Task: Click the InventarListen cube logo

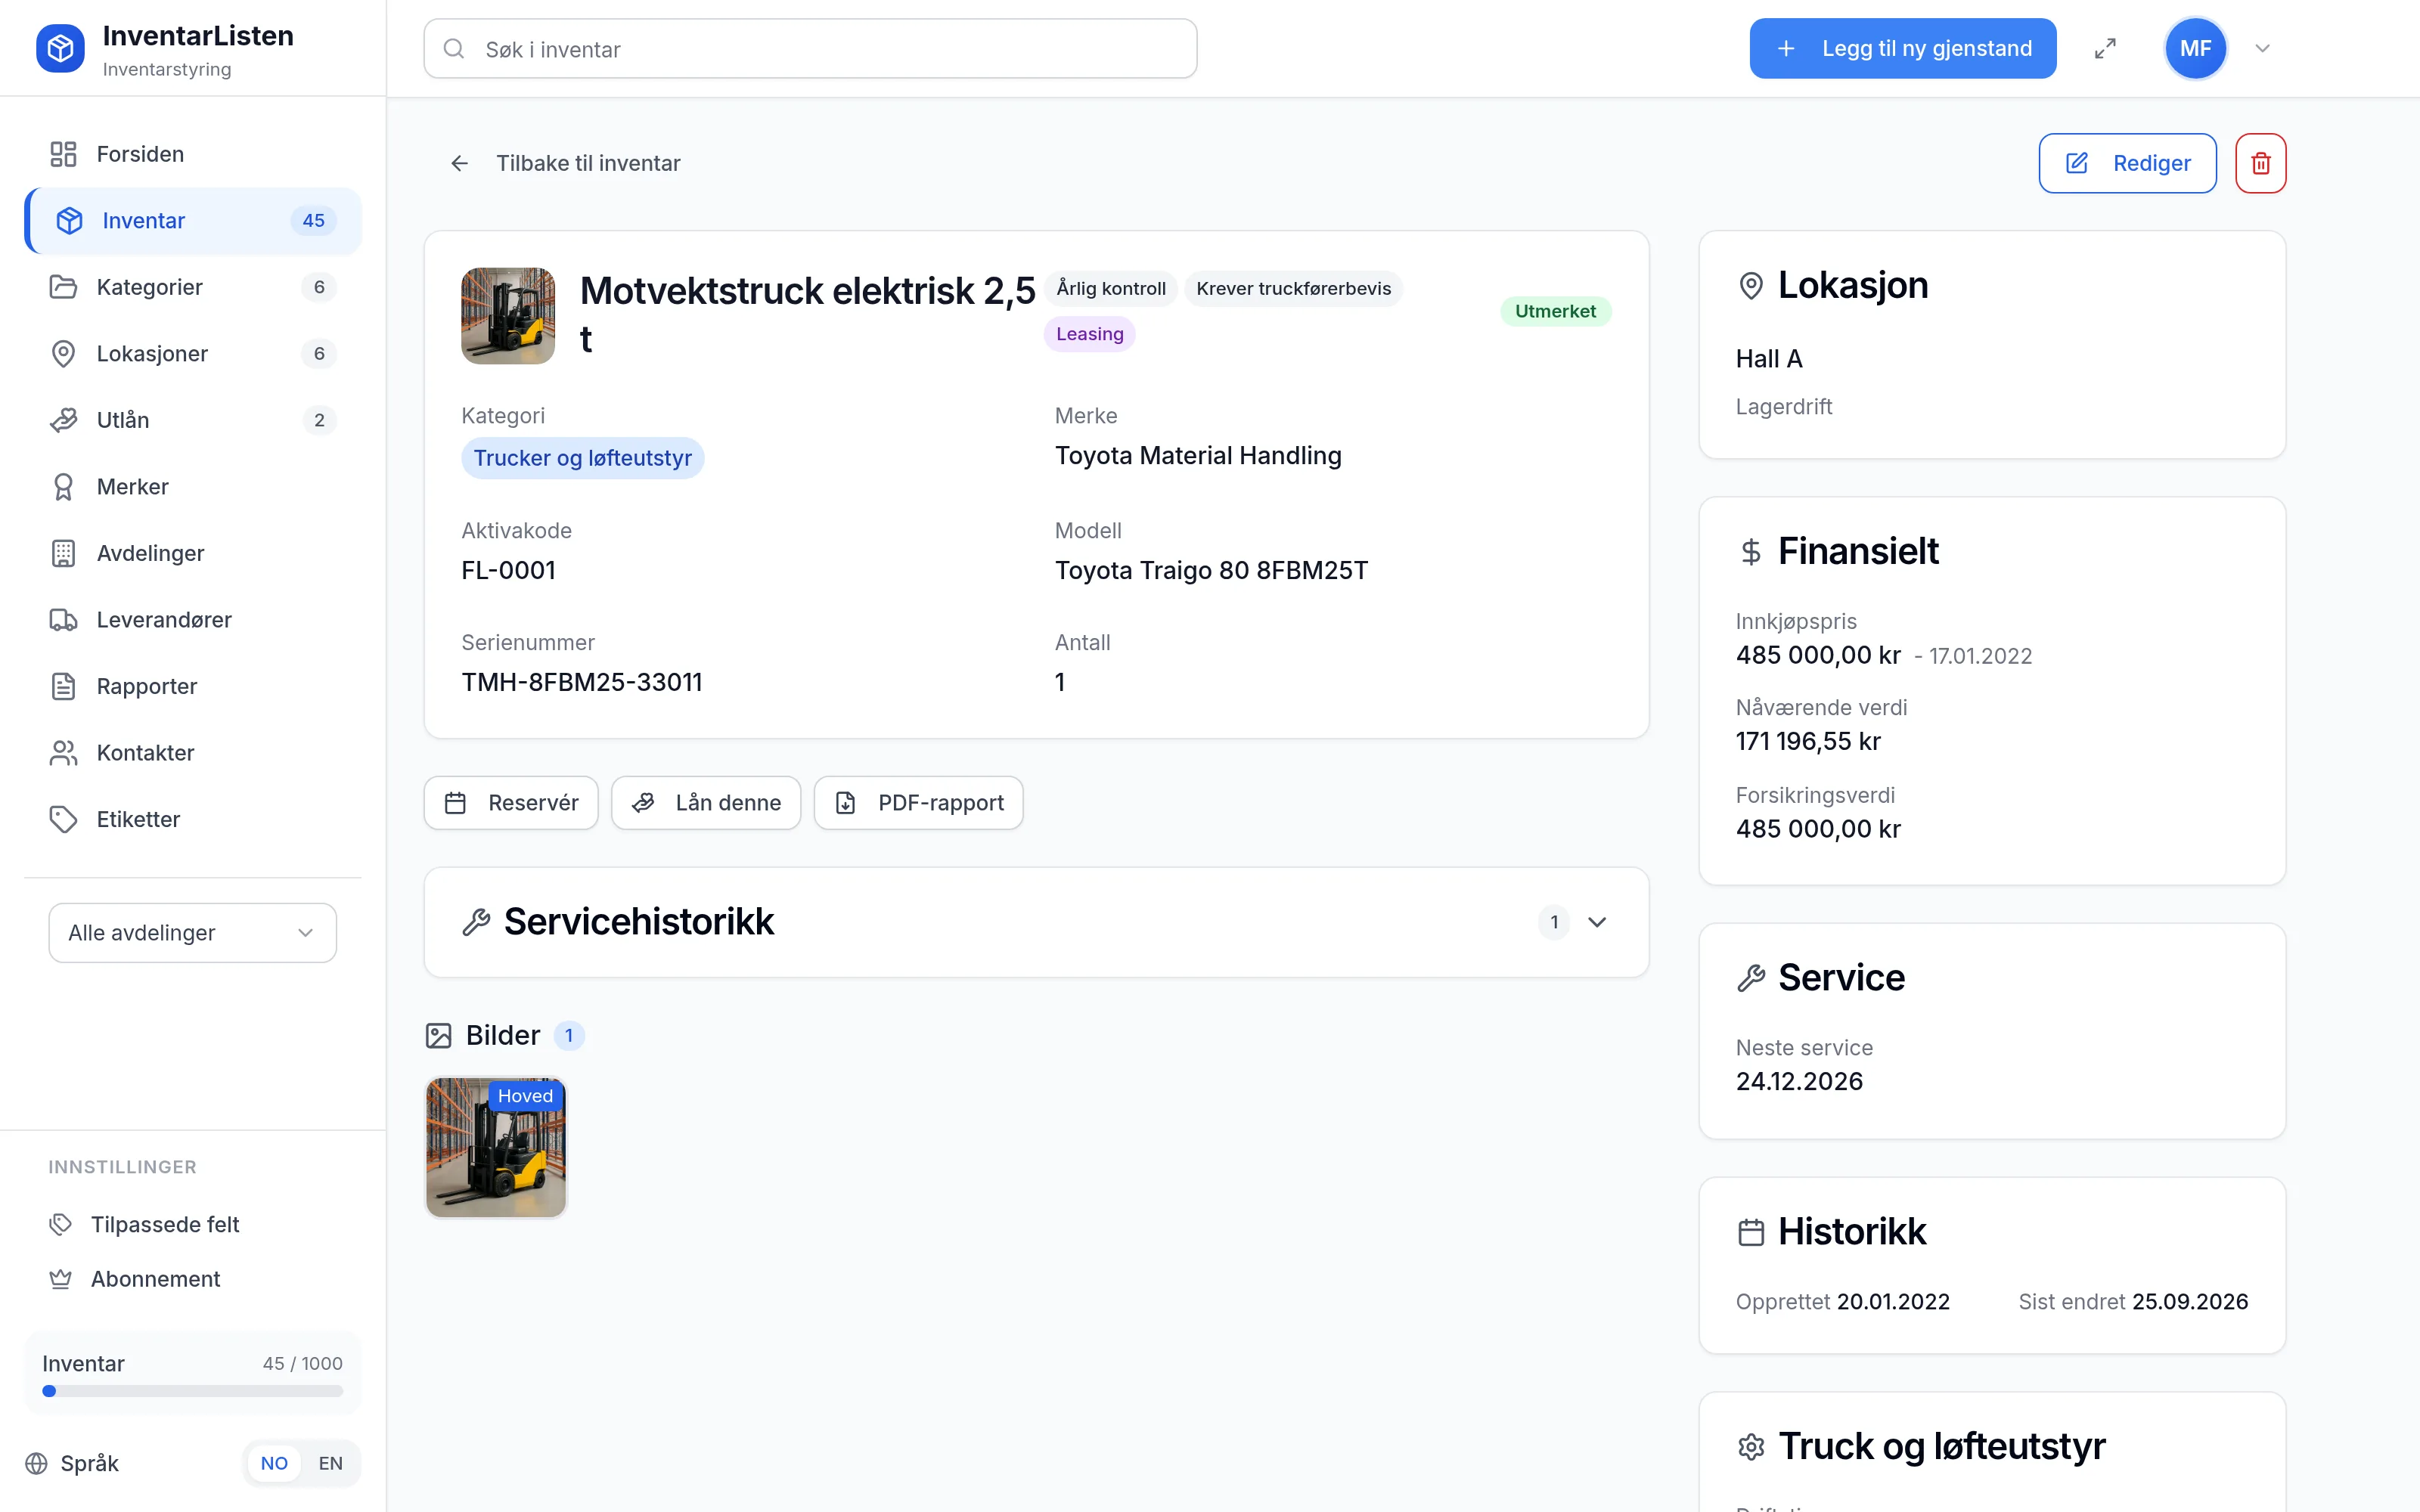Action: (x=60, y=48)
